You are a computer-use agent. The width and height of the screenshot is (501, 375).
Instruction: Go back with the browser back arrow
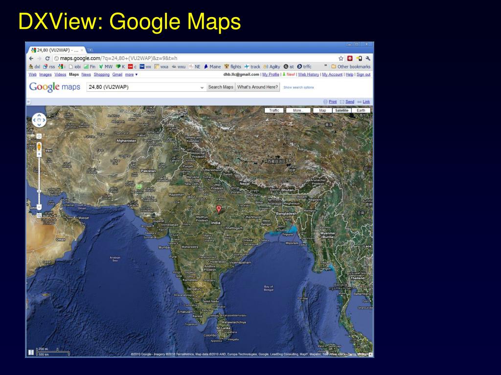click(31, 59)
